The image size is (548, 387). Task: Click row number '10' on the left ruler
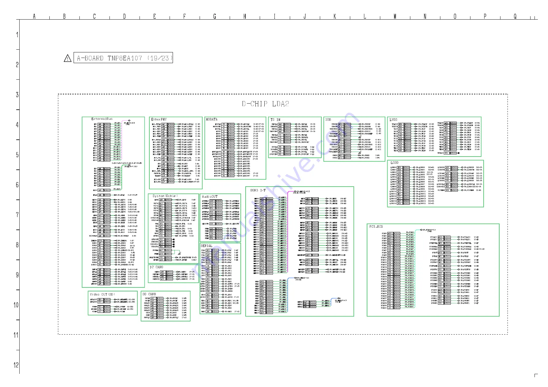tap(16, 305)
